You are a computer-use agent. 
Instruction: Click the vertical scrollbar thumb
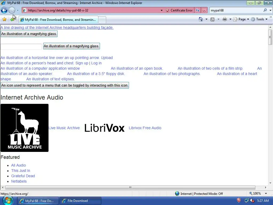coord(270,37)
